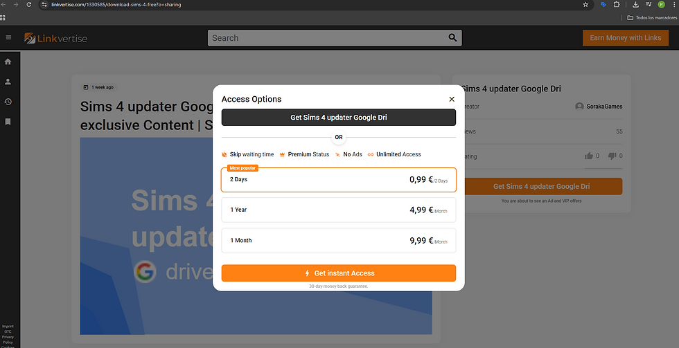
Task: Open the blue tag extension icon
Action: (603, 4)
